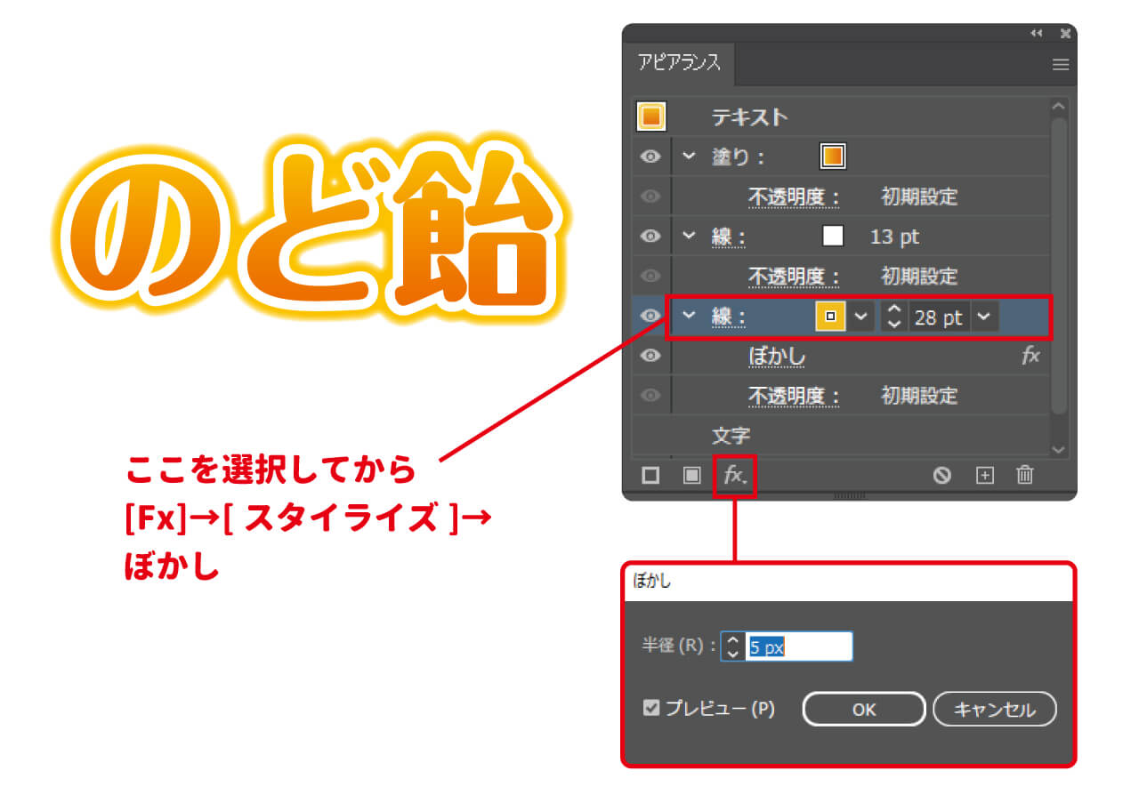
Task: Open the ぼかし effect link
Action: tap(777, 357)
